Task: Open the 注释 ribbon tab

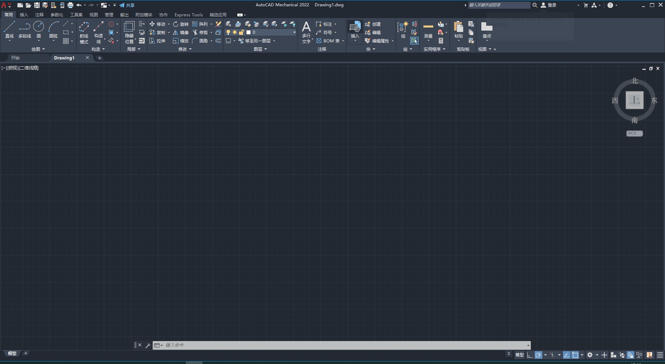Action: click(39, 15)
